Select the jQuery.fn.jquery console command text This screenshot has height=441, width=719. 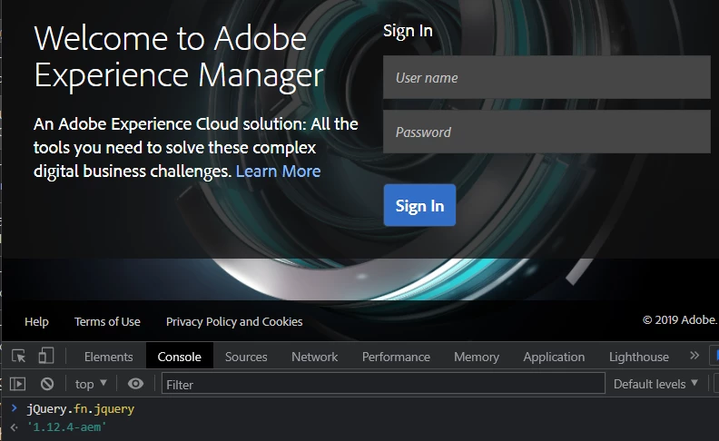click(80, 408)
